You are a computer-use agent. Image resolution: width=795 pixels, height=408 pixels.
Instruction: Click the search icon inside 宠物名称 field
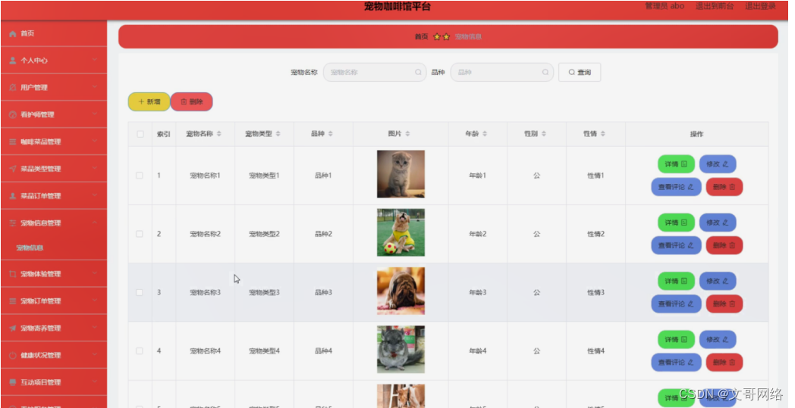(418, 73)
